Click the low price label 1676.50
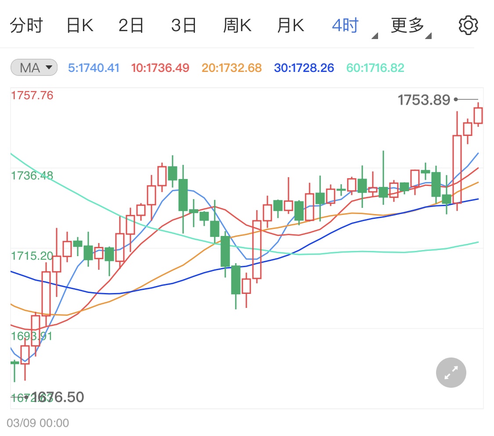This screenshot has height=436, width=494. click(58, 397)
